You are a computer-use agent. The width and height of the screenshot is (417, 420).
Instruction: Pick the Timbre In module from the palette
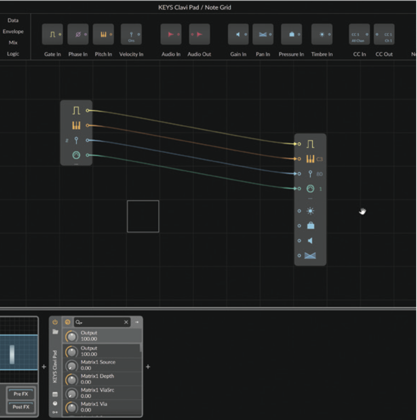(322, 34)
